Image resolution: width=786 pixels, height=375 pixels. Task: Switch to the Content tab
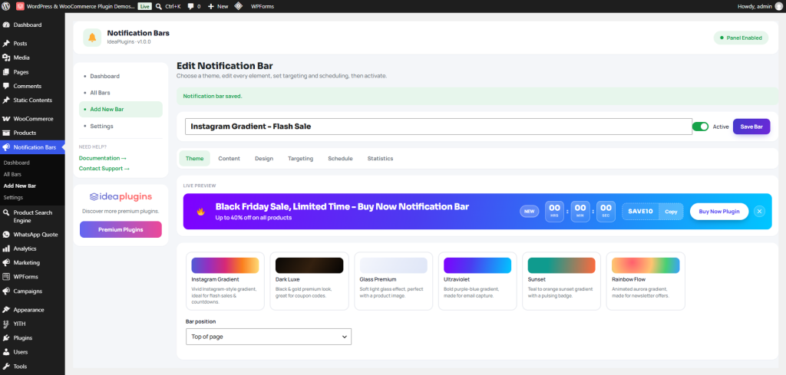coord(229,158)
